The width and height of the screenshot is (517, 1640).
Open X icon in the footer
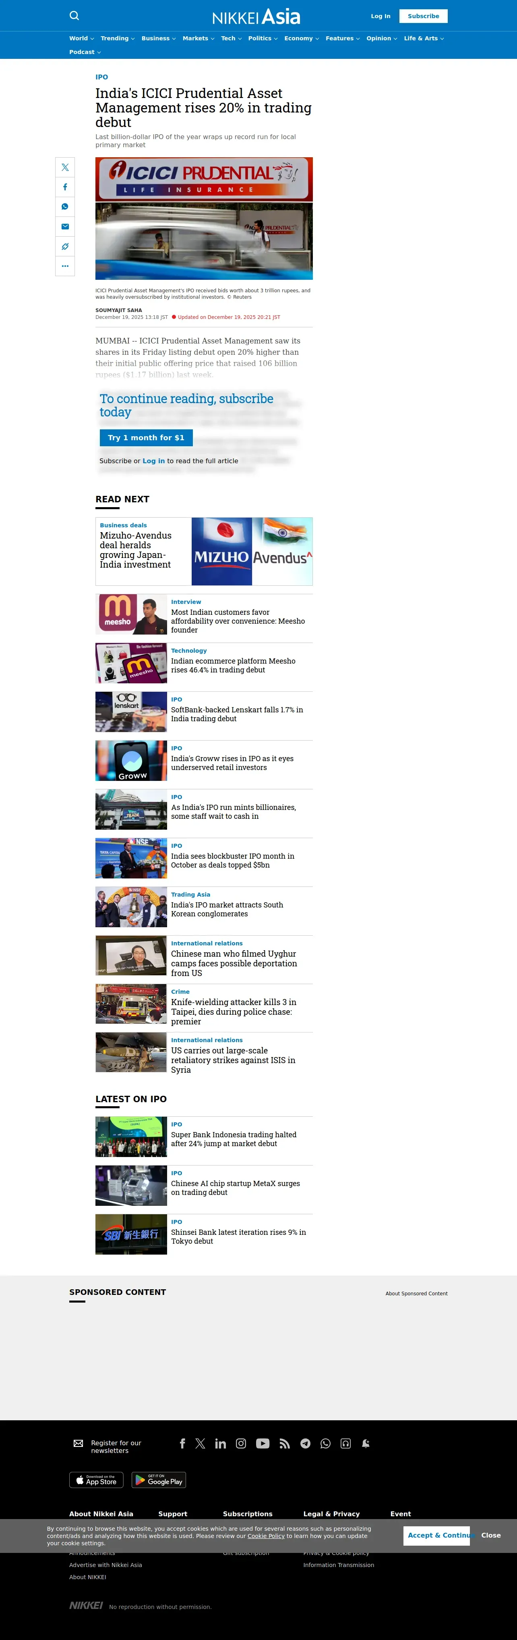point(200,1443)
